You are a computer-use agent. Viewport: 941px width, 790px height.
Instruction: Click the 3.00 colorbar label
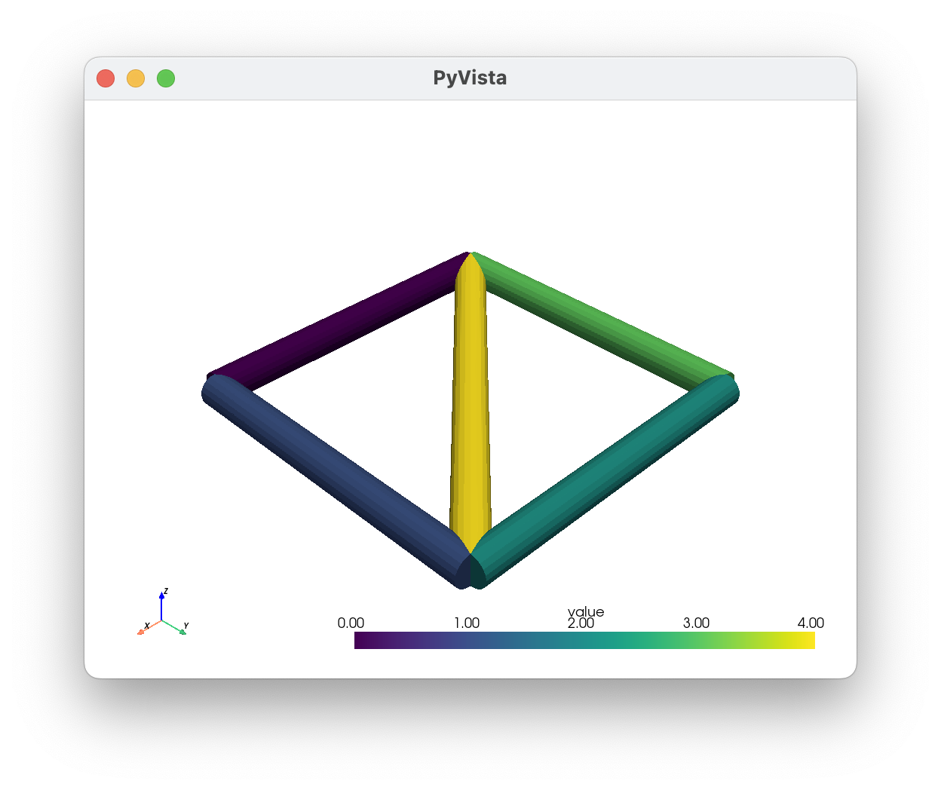[x=696, y=623]
